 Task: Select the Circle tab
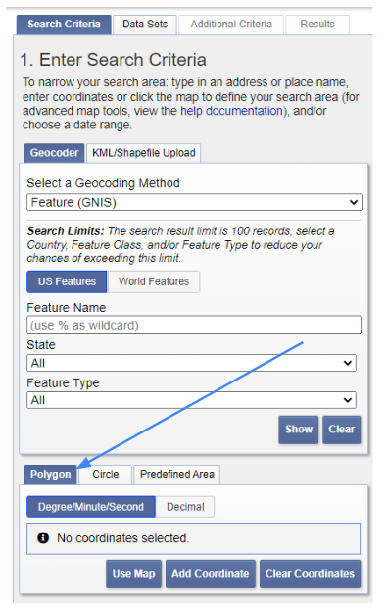[x=105, y=475]
